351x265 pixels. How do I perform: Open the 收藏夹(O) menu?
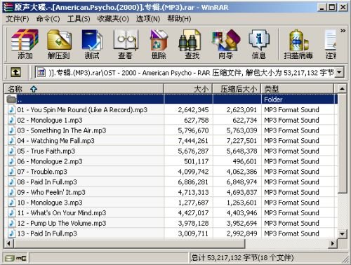(113, 19)
